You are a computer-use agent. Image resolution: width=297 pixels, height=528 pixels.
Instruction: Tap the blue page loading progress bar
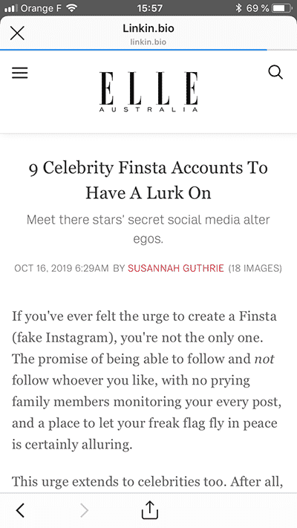coord(134,50)
